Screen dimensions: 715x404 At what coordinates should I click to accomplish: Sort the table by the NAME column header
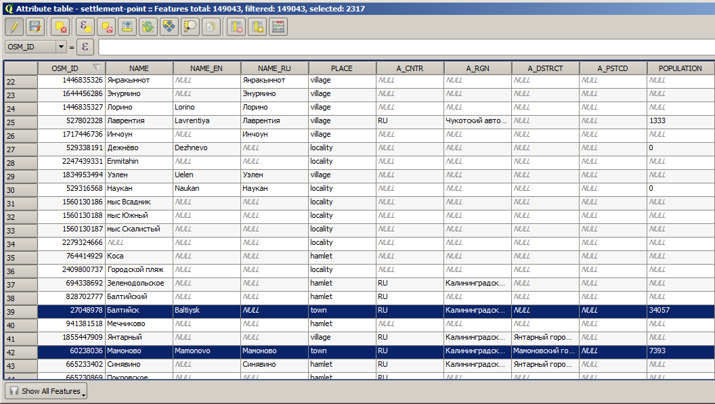click(139, 68)
